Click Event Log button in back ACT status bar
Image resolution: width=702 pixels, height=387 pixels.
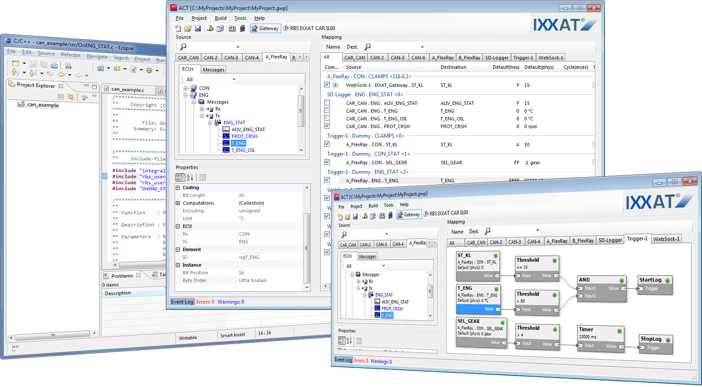coord(182,302)
